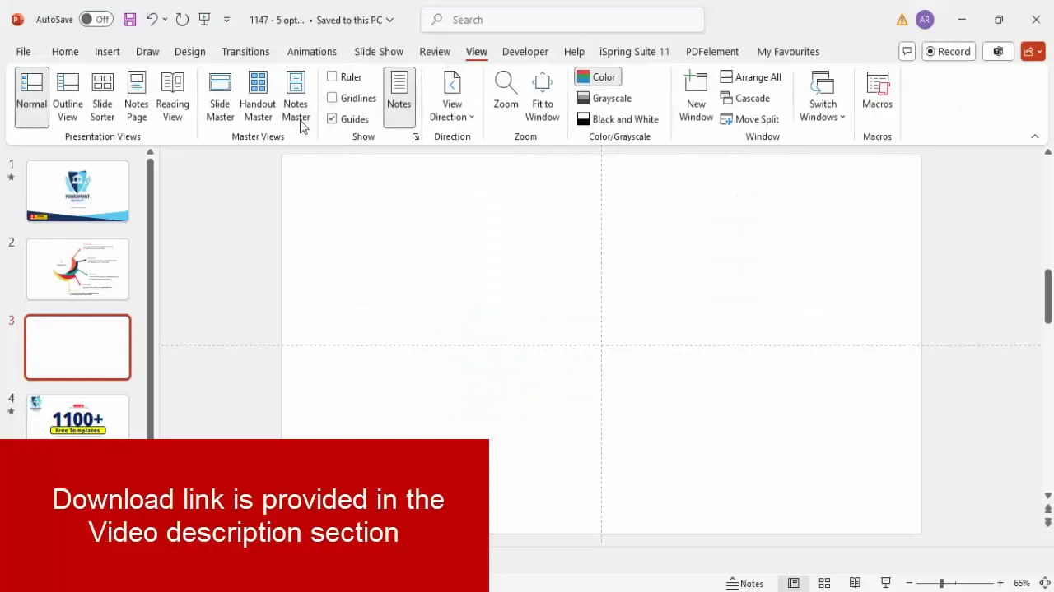Fit slide to current window status icon
The width and height of the screenshot is (1054, 592).
tap(1044, 583)
